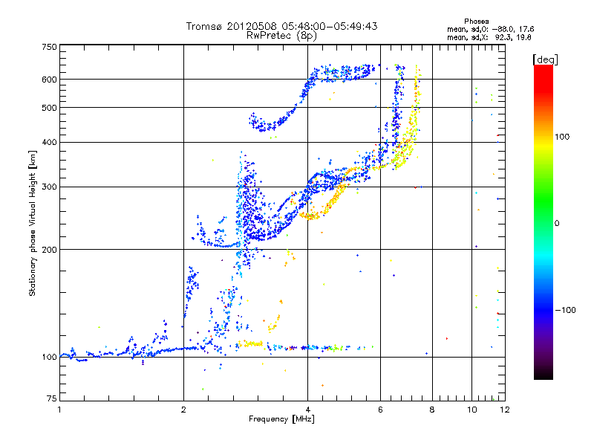Click the '100' colorbar tick label
594x446 pixels.
pos(562,137)
